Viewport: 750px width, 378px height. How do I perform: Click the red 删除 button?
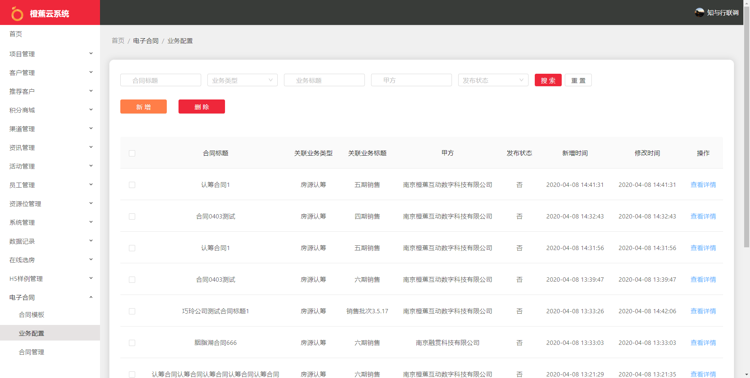pyautogui.click(x=202, y=106)
